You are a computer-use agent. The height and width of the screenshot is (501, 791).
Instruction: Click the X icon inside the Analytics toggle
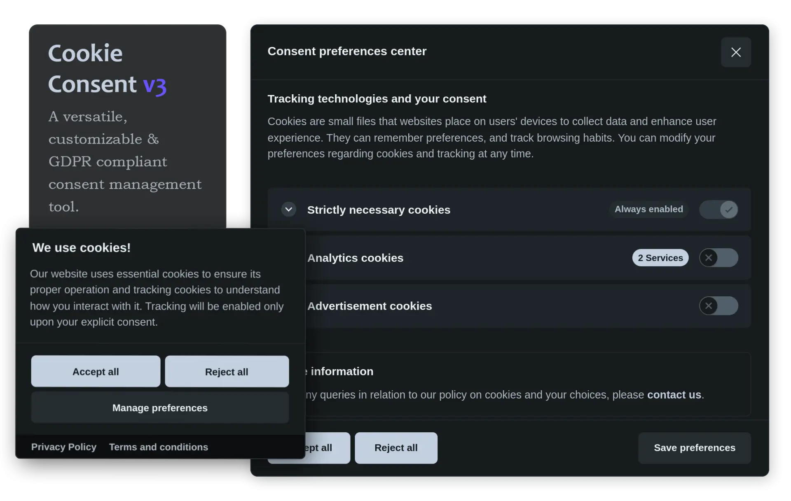coord(709,258)
